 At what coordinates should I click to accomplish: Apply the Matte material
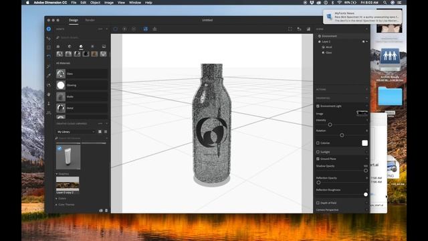[82, 96]
